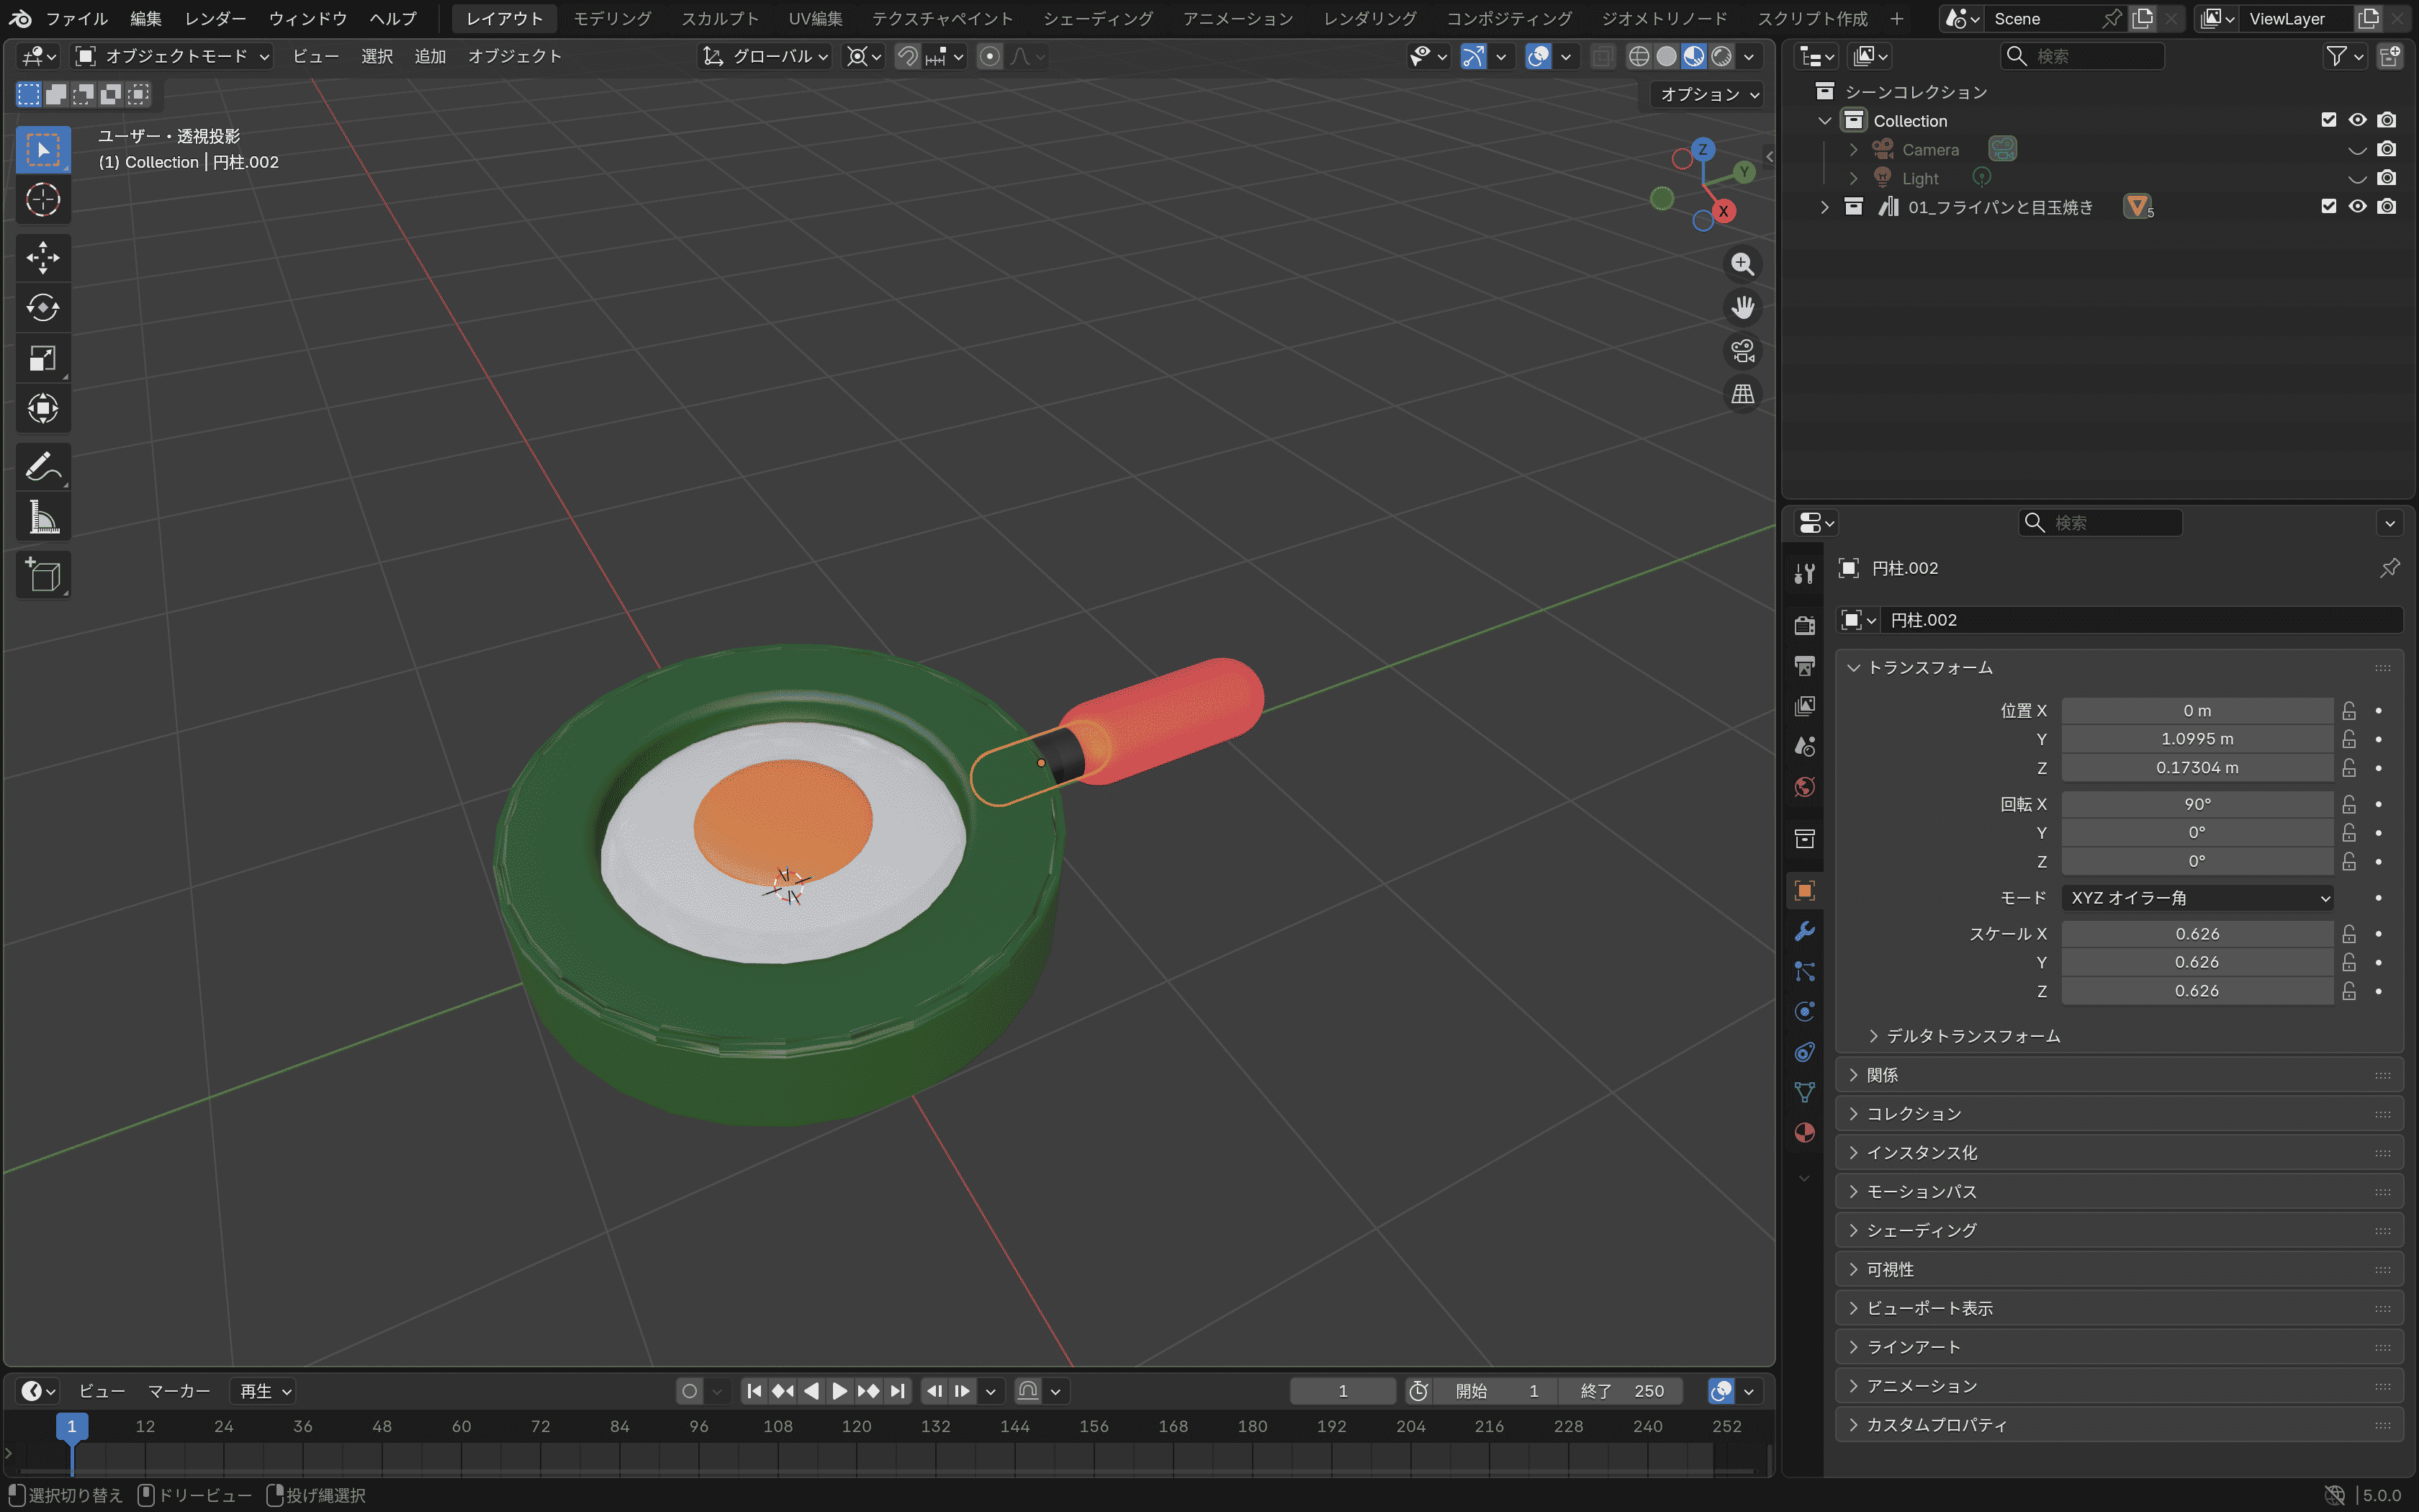Image resolution: width=2419 pixels, height=1512 pixels.
Task: Open the World properties tab
Action: pos(1804,787)
